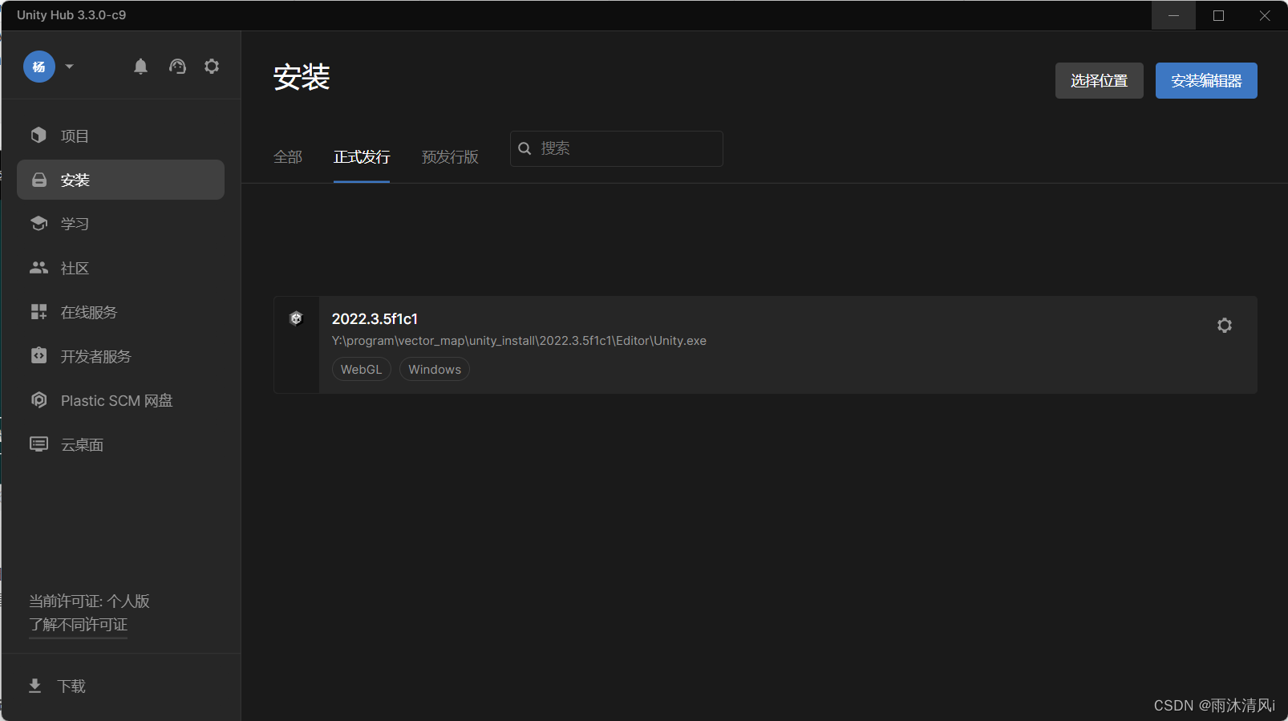Maximize the Unity Hub window
The width and height of the screenshot is (1288, 721).
pyautogui.click(x=1218, y=15)
